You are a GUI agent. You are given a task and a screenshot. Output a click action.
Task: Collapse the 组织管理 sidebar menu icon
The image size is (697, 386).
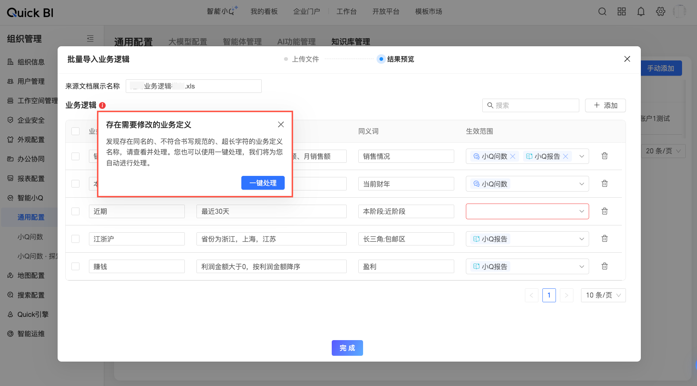pyautogui.click(x=90, y=38)
